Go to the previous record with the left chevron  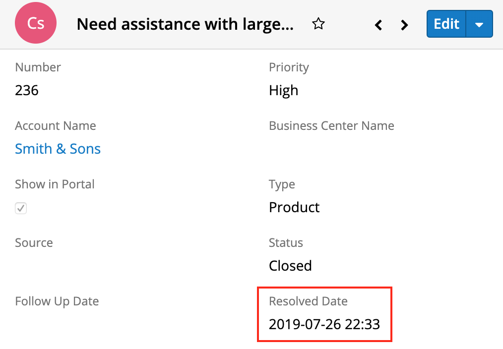378,24
